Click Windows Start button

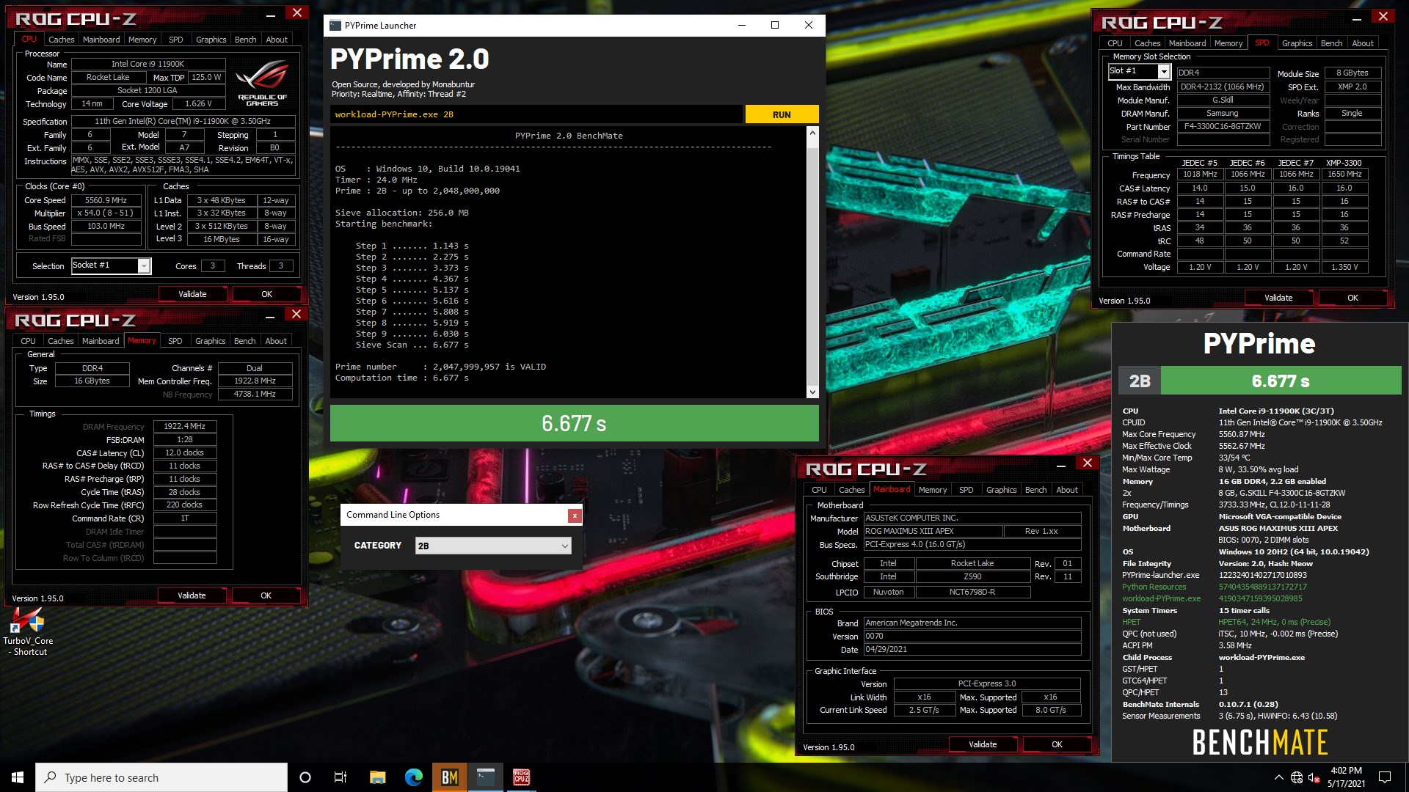pyautogui.click(x=18, y=777)
